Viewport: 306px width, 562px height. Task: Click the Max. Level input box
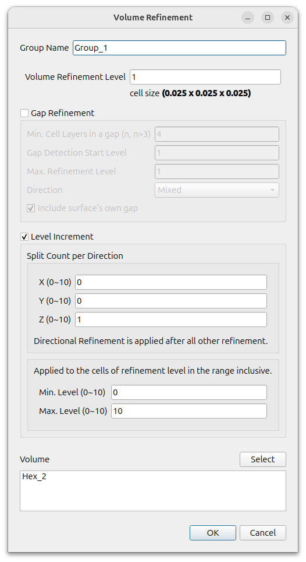pos(188,411)
